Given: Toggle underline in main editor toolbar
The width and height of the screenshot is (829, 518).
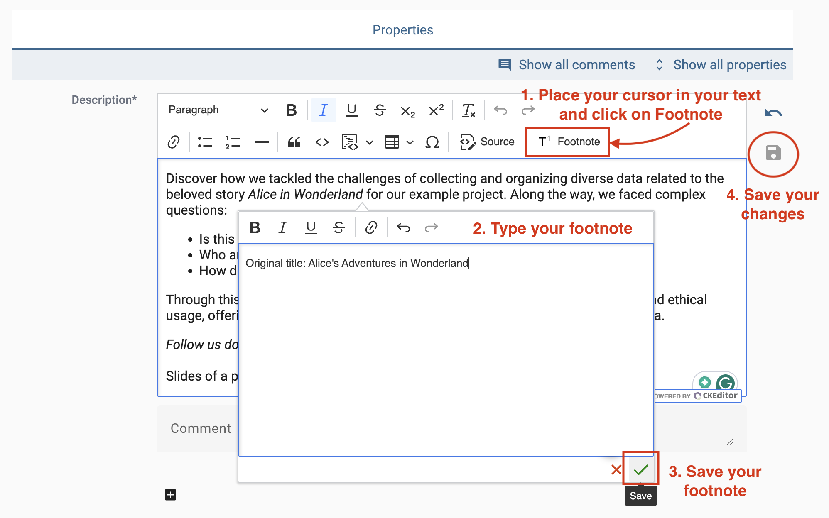Looking at the screenshot, I should click(x=351, y=110).
